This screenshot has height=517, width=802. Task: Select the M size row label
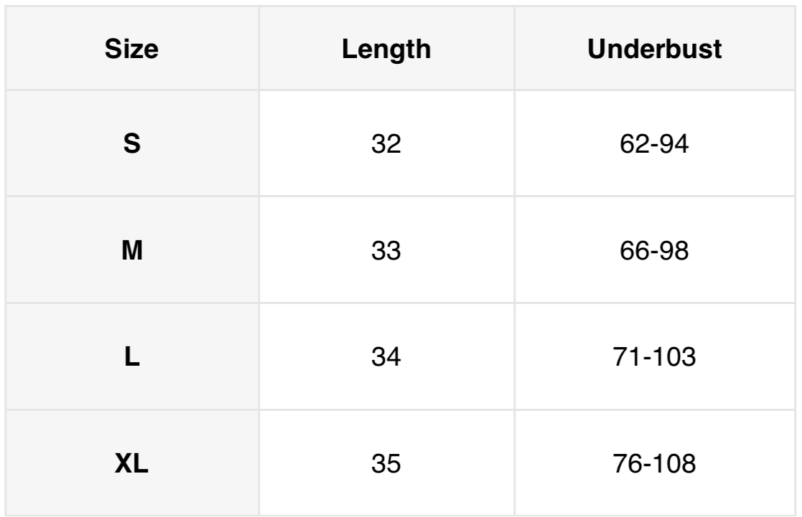click(131, 252)
